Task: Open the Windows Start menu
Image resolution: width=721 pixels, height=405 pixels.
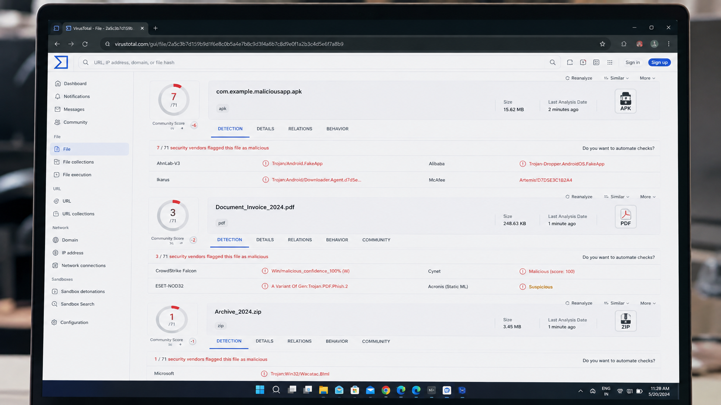Action: click(260, 390)
